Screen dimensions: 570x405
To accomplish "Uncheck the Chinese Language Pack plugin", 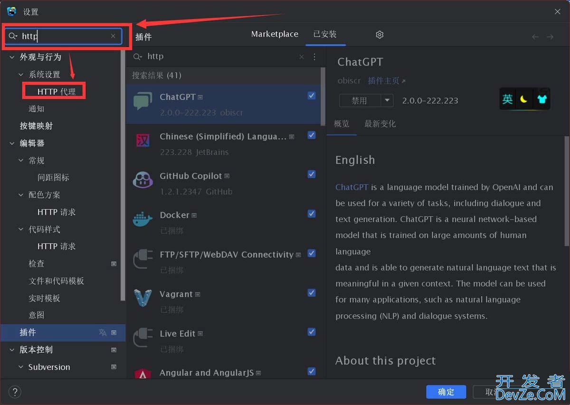I will (x=312, y=135).
